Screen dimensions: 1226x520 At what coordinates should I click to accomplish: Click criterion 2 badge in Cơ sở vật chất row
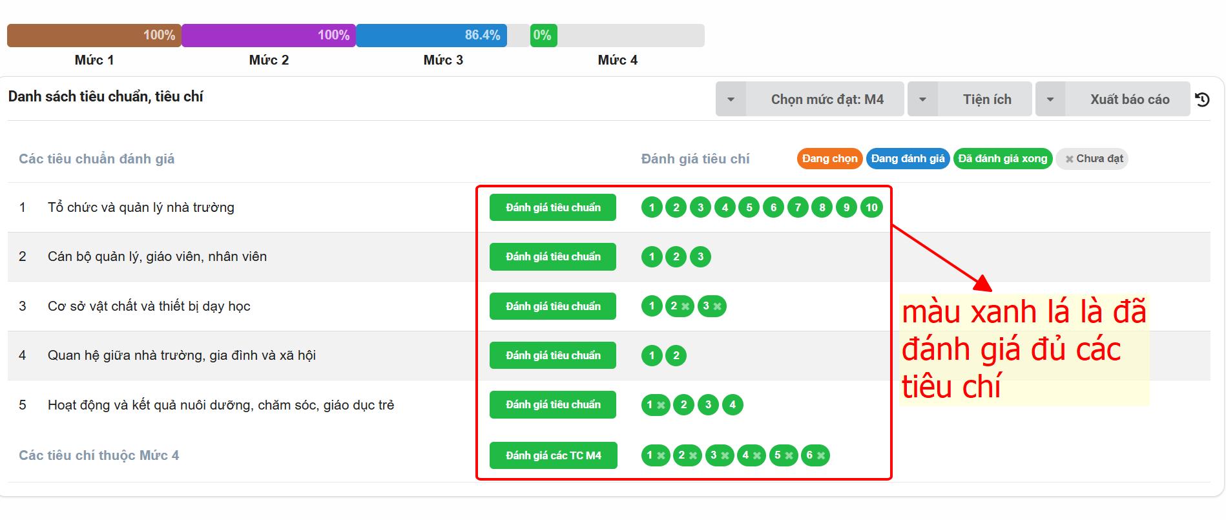pyautogui.click(x=680, y=306)
